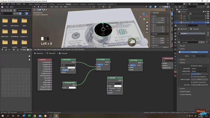
Task: Select thumbnail display mode in file browser
Action: pos(20,13)
